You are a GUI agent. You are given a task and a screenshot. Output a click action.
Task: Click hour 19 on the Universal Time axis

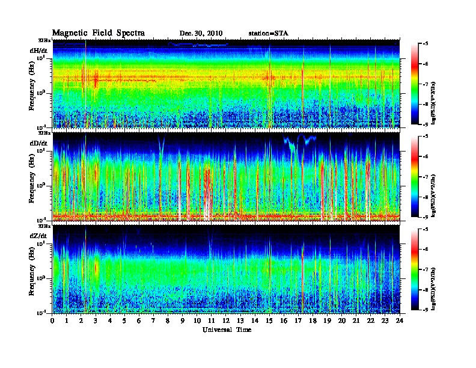327,320
